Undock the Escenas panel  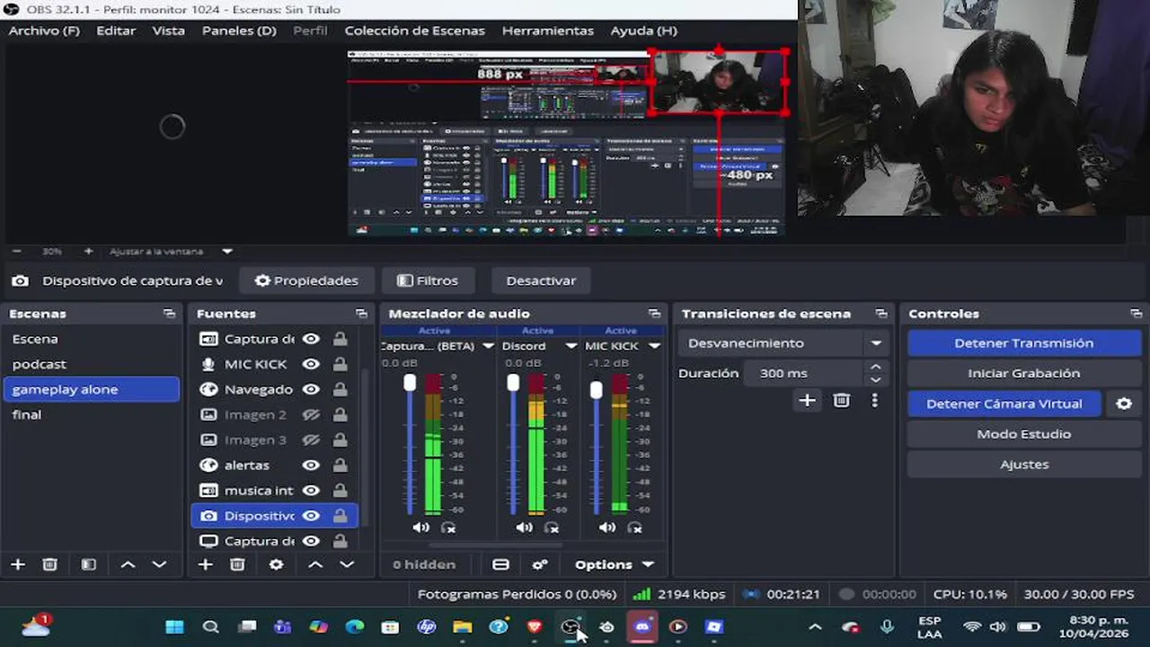169,314
